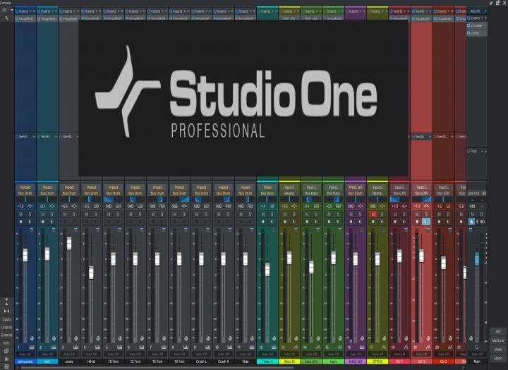Viewport: 508px width, 370px height.
Task: Unmute the GTR DI channel (red M)
Action: pyautogui.click(x=373, y=214)
